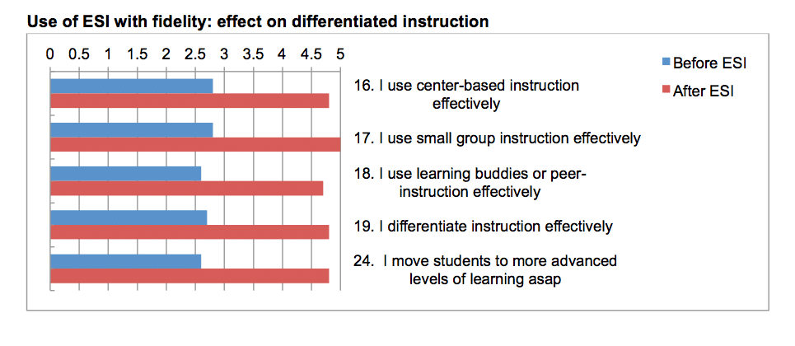
Task: Click the blue Before ESI legend swatch
Action: (666, 63)
